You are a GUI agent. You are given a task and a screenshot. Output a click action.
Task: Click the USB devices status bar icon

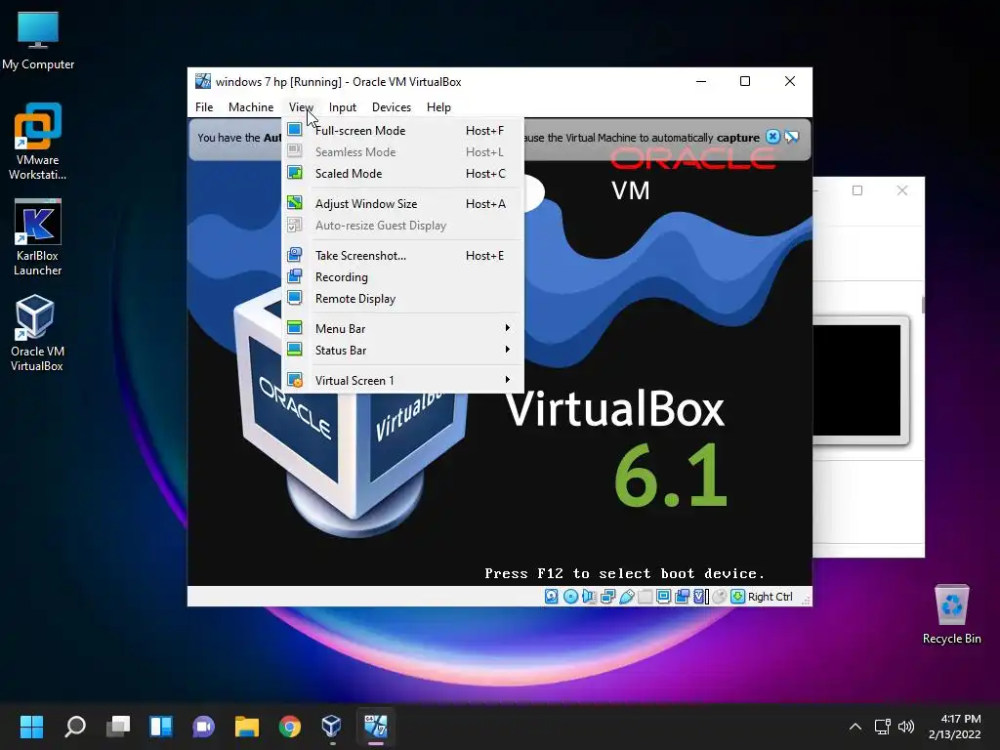(x=626, y=597)
